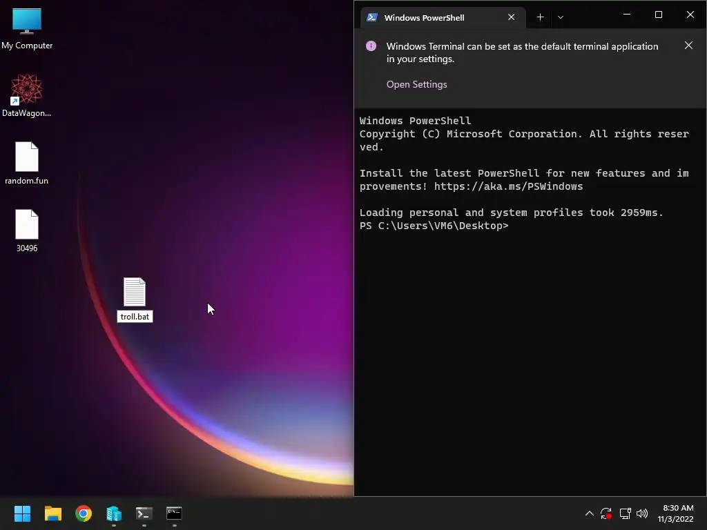Click the purple info icon in banner

[371, 46]
